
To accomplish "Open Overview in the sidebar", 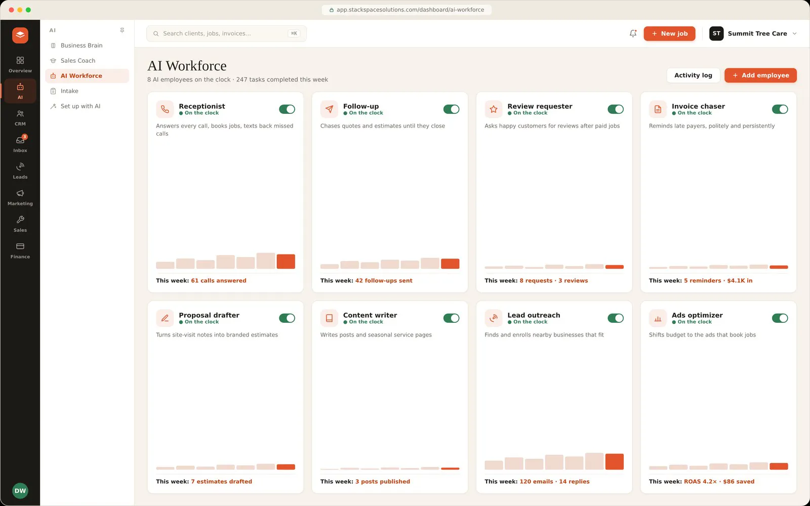I will tap(20, 65).
